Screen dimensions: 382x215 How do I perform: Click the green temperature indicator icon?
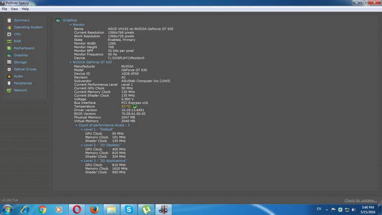[135, 107]
